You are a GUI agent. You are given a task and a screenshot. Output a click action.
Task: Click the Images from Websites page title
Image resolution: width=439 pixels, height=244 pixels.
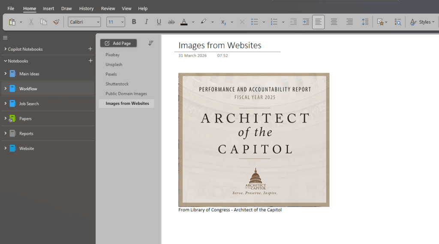[220, 45]
